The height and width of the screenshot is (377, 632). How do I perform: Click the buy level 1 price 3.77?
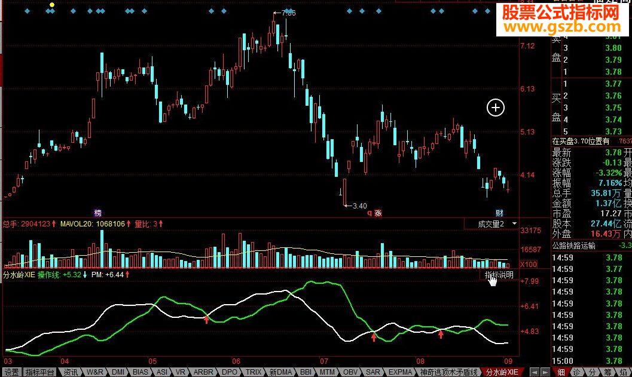tap(613, 84)
